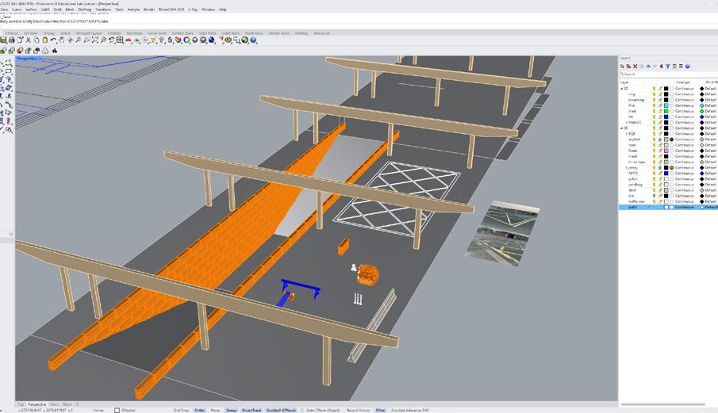This screenshot has height=413, width=718.
Task: Toggle the bulb visibility of fire layer
Action: (654, 105)
